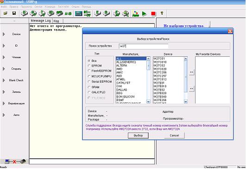Click Manufacture list scroll down arrow
The height and width of the screenshot is (169, 246).
click(x=148, y=102)
